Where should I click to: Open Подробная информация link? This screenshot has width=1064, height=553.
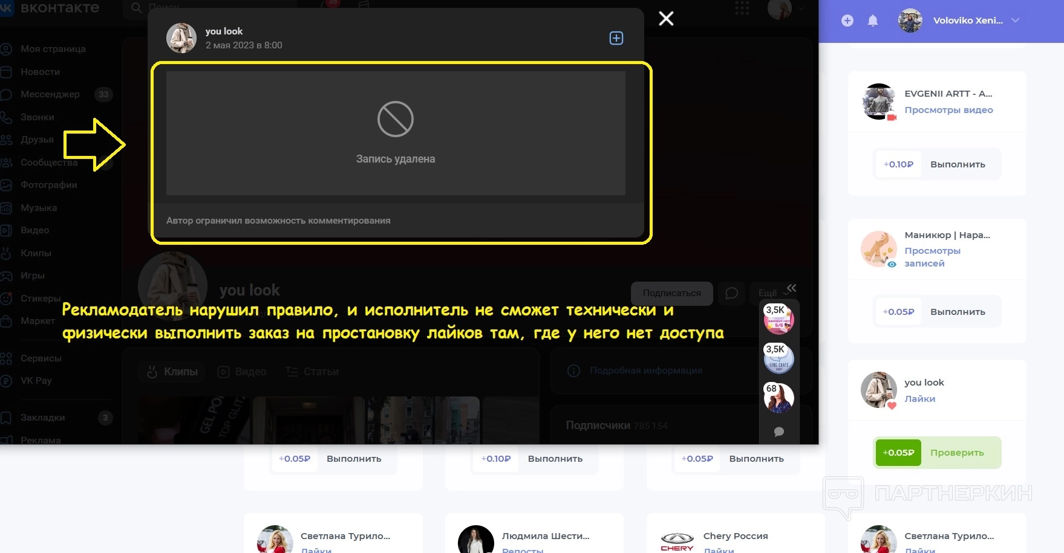coord(646,370)
